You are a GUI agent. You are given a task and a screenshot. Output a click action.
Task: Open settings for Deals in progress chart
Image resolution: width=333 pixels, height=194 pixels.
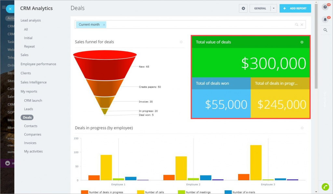pos(302,128)
